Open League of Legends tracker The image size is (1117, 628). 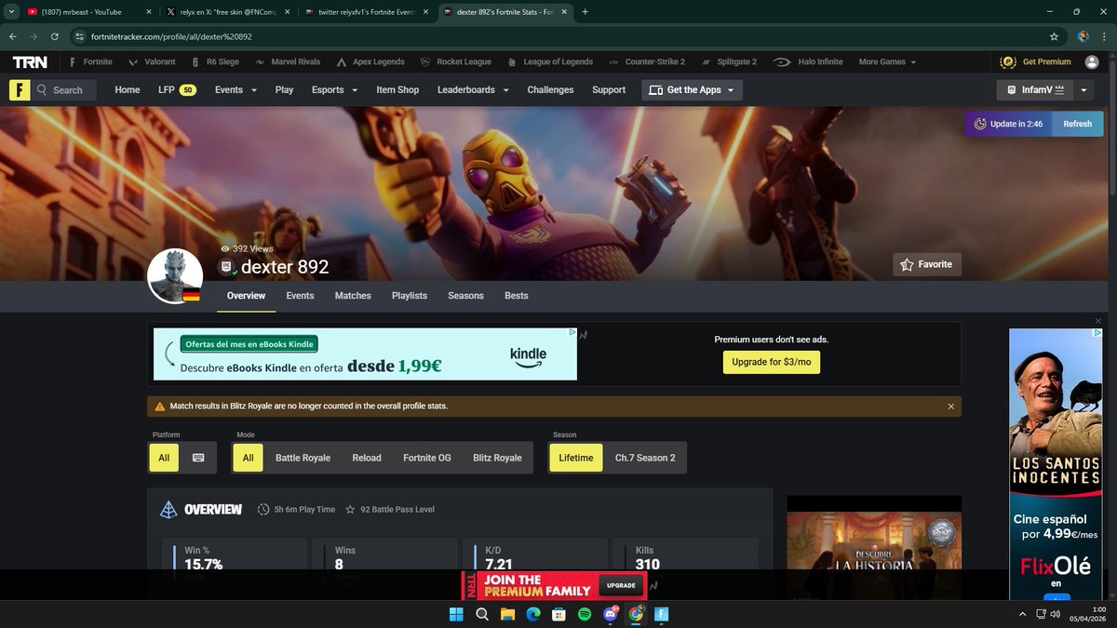pos(550,61)
